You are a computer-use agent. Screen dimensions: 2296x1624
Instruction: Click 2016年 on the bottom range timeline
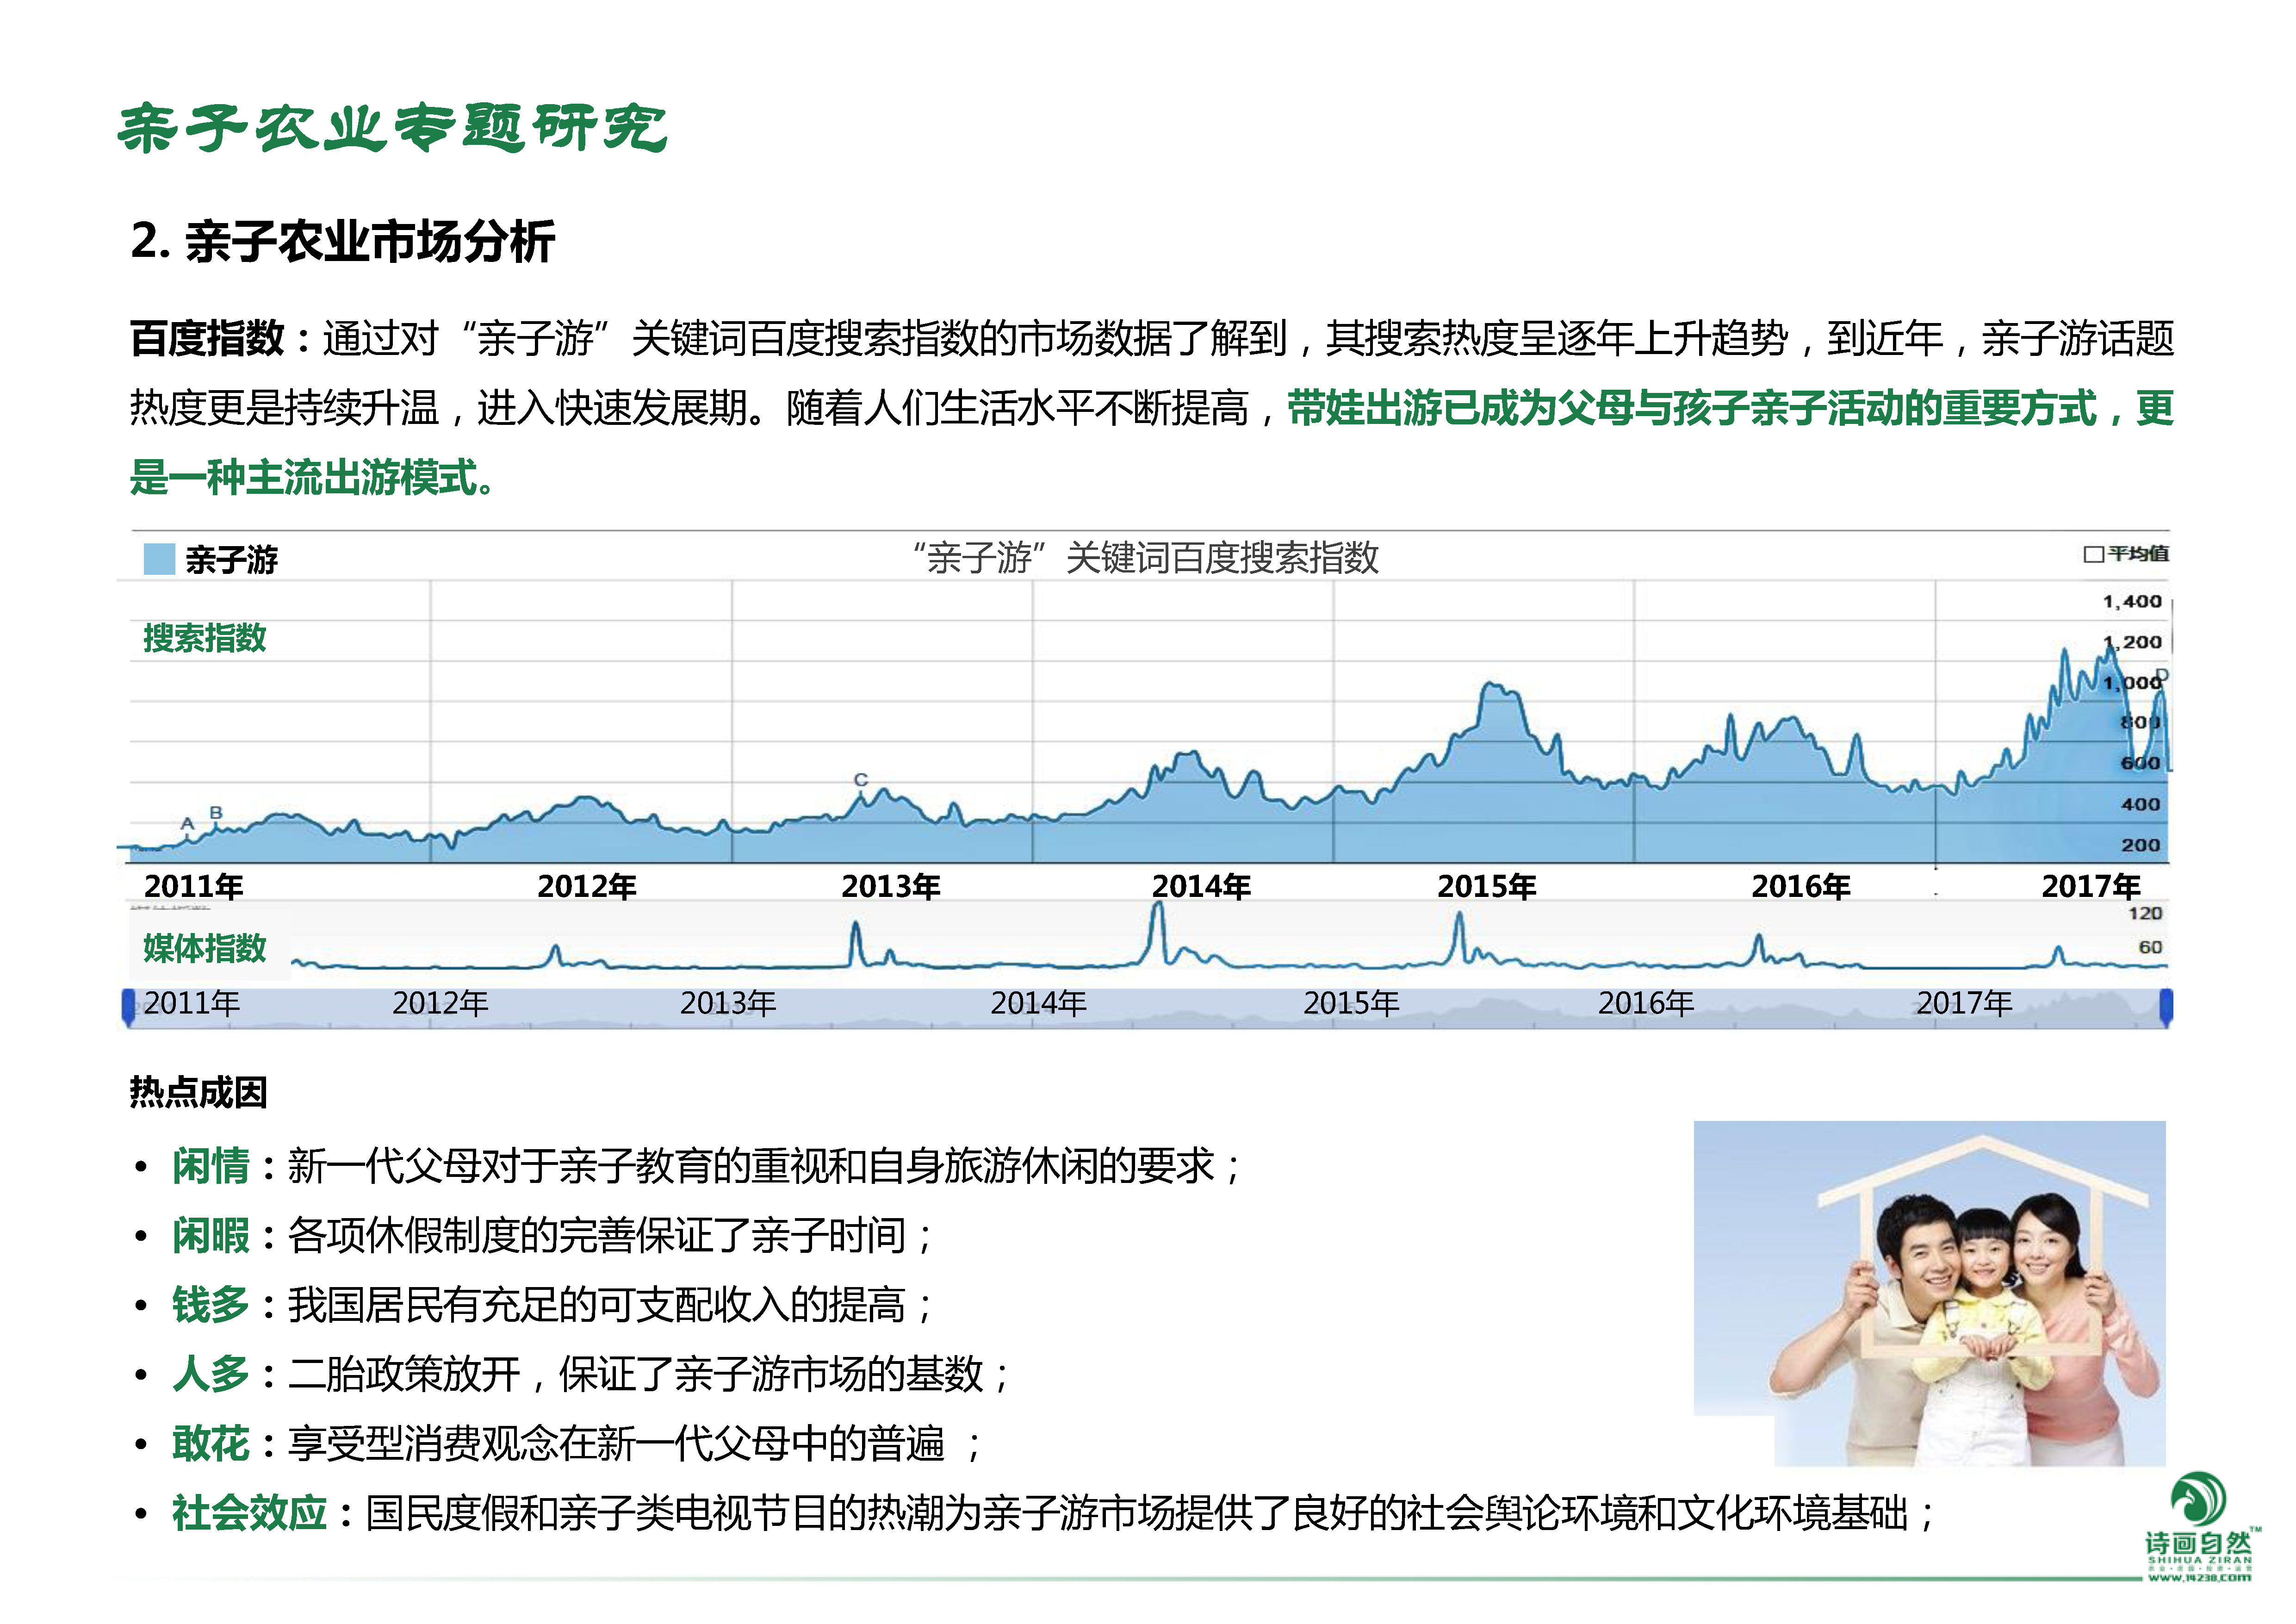click(x=1646, y=1003)
